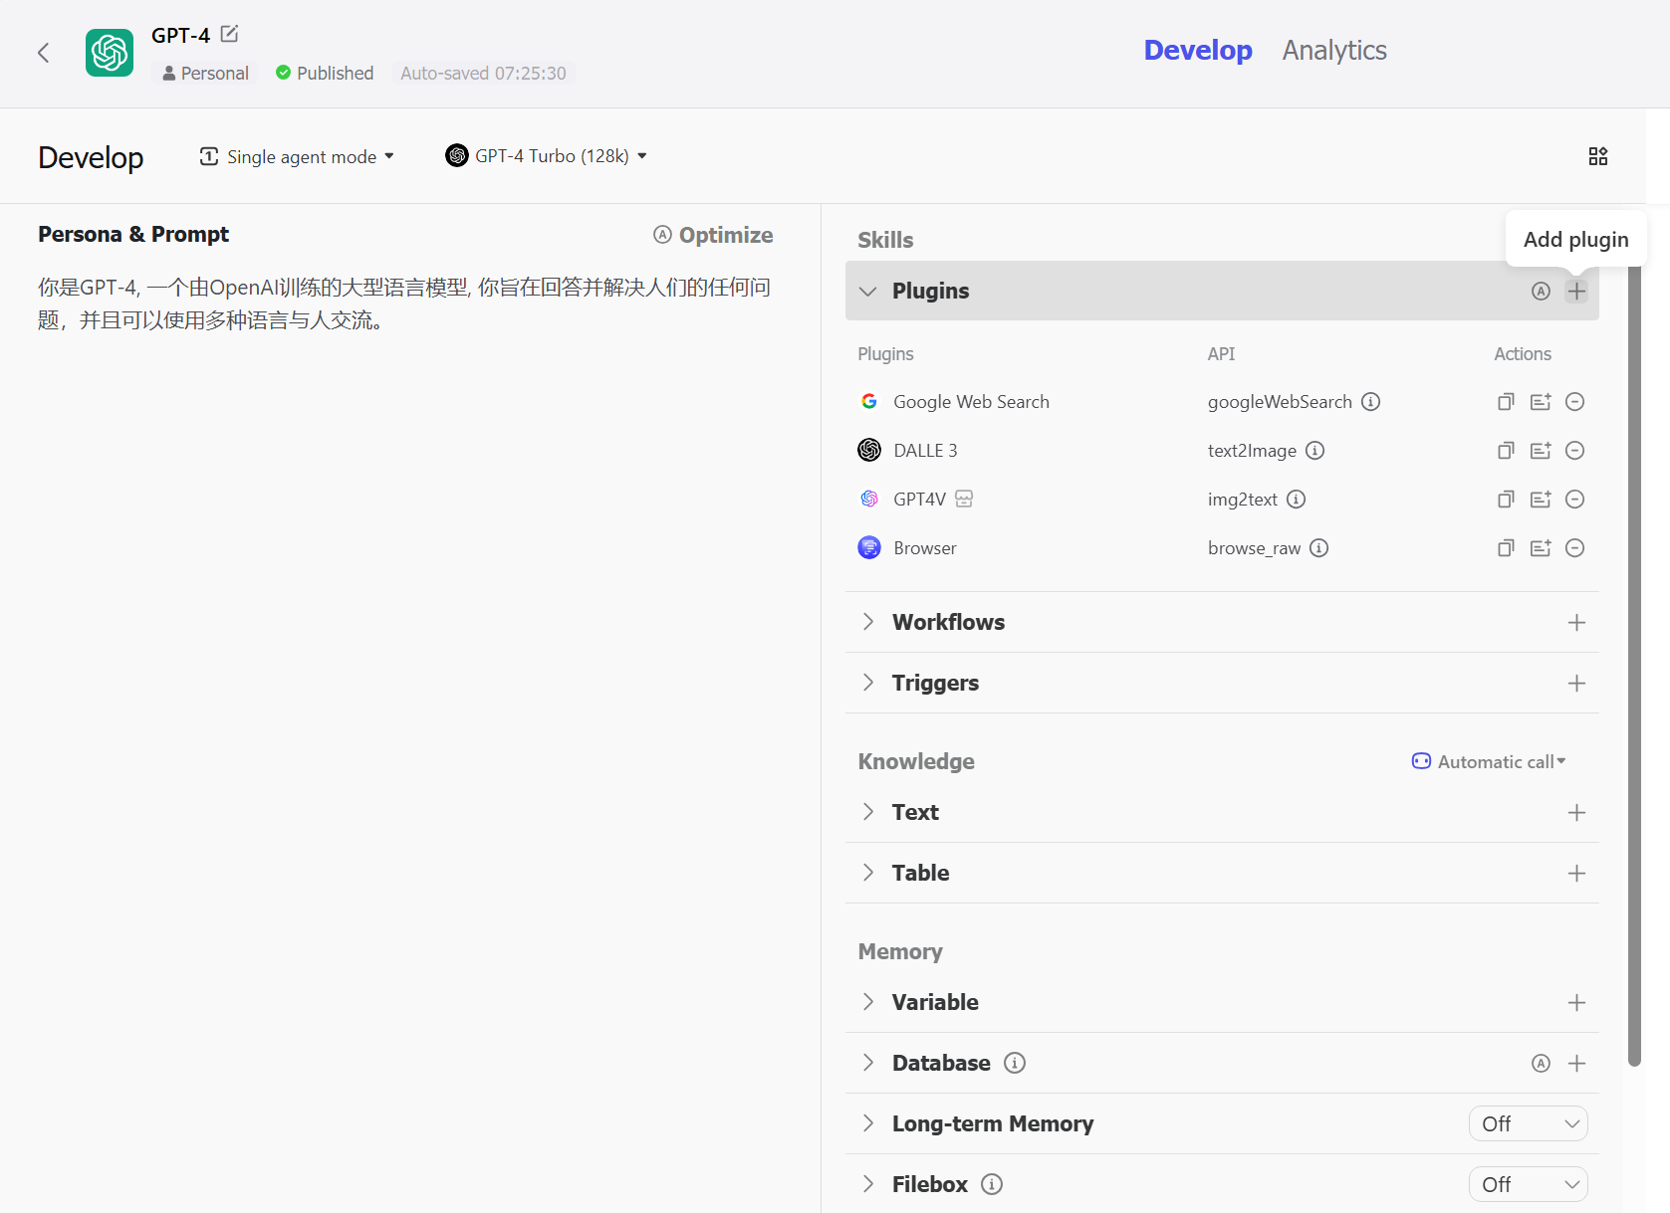Add a Variable with plus icon

pyautogui.click(x=1576, y=1003)
